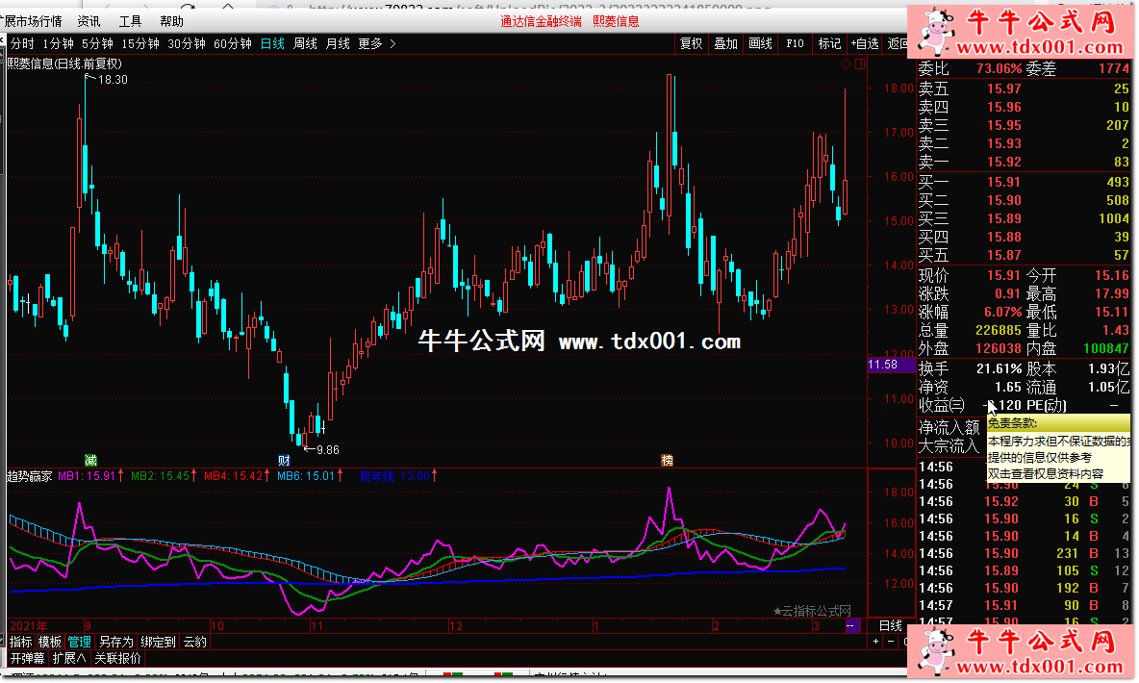Click the blue 财 marker under the chart
Screen dimensions: 1139x683
[284, 459]
